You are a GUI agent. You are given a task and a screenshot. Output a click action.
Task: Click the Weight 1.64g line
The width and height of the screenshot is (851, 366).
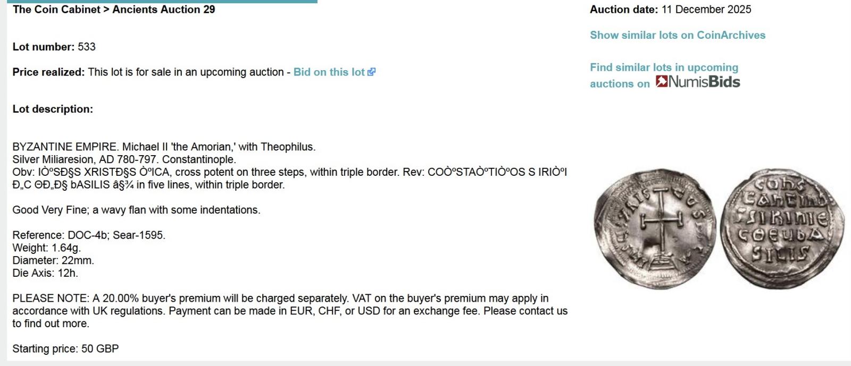(x=47, y=248)
